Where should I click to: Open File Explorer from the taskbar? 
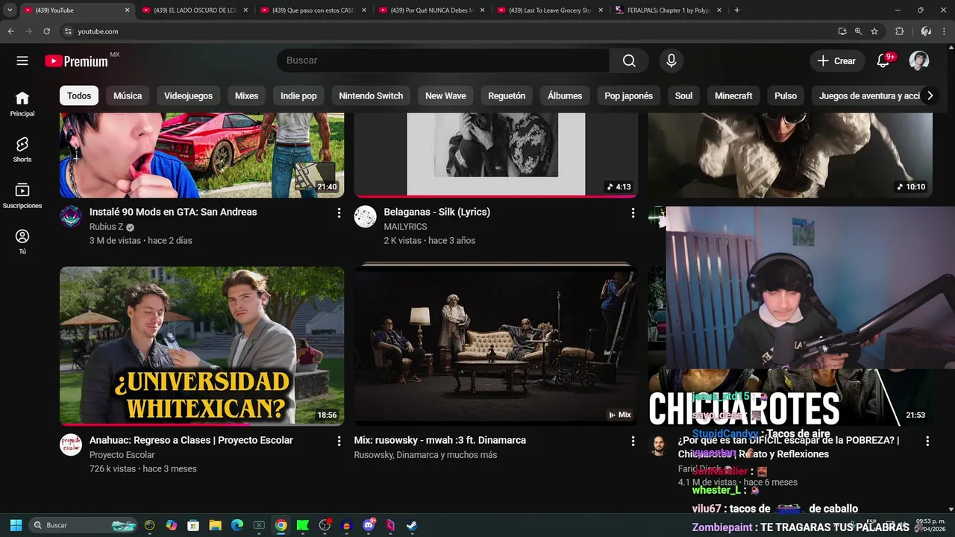(x=215, y=525)
